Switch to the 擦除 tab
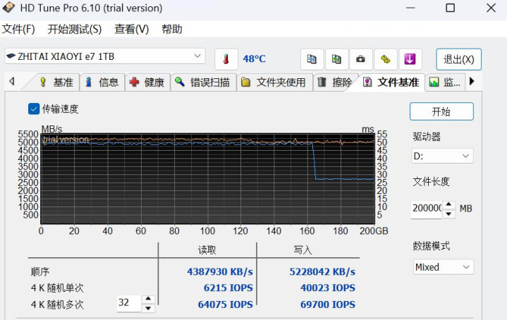Image resolution: width=507 pixels, height=320 pixels. [336, 82]
